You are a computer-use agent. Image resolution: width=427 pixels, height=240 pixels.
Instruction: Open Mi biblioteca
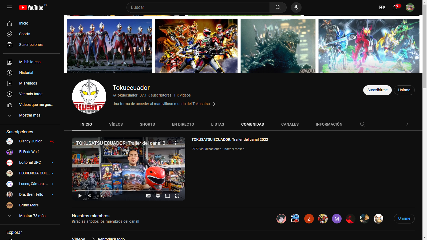30,62
